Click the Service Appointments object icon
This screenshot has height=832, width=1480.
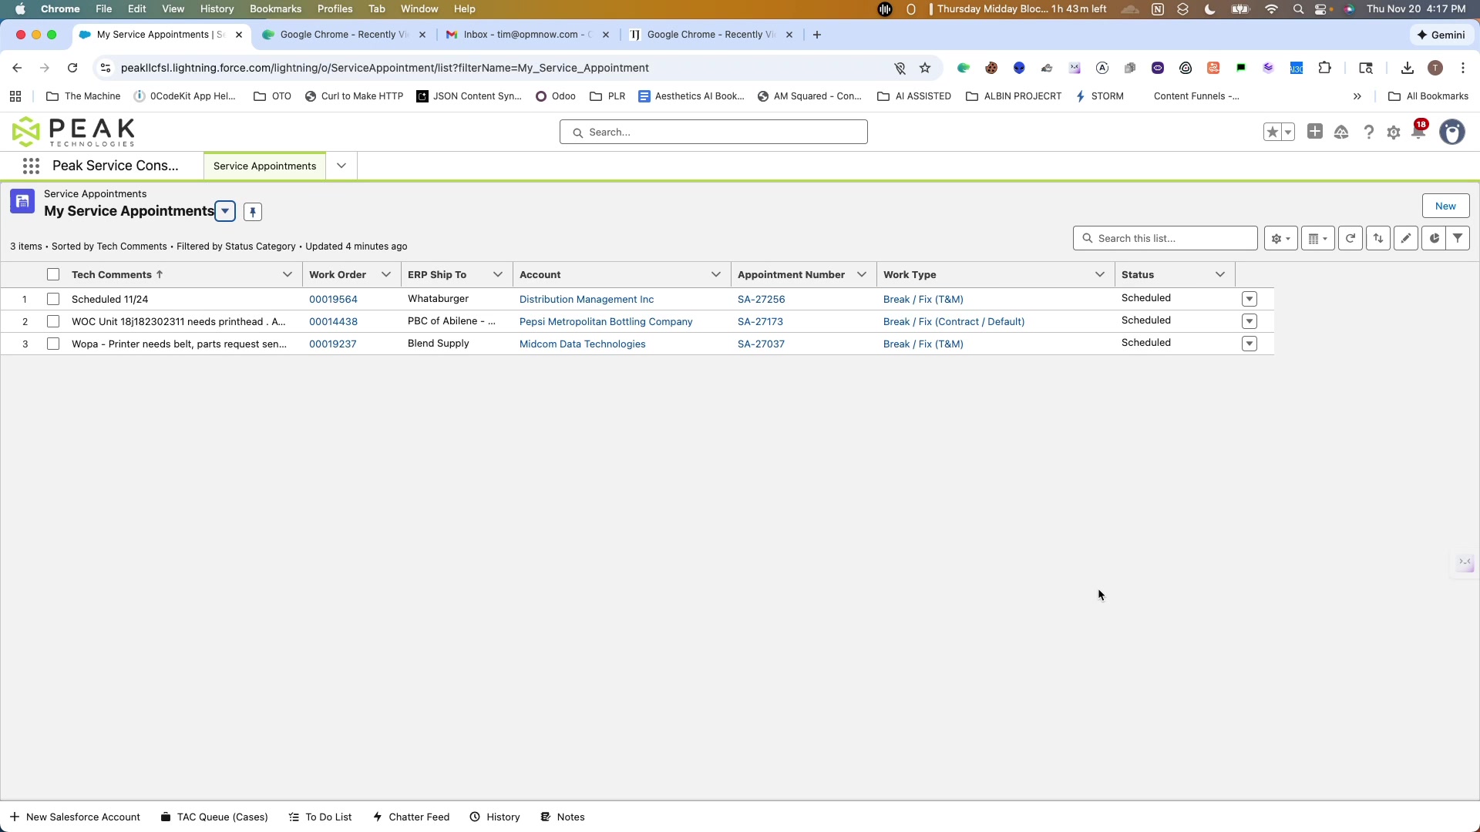pyautogui.click(x=22, y=202)
